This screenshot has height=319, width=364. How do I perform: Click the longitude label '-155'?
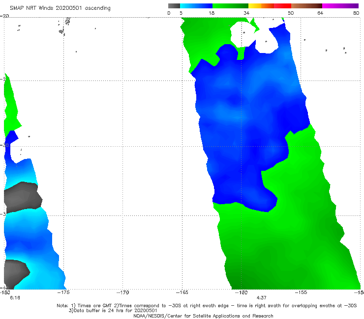click(x=301, y=292)
